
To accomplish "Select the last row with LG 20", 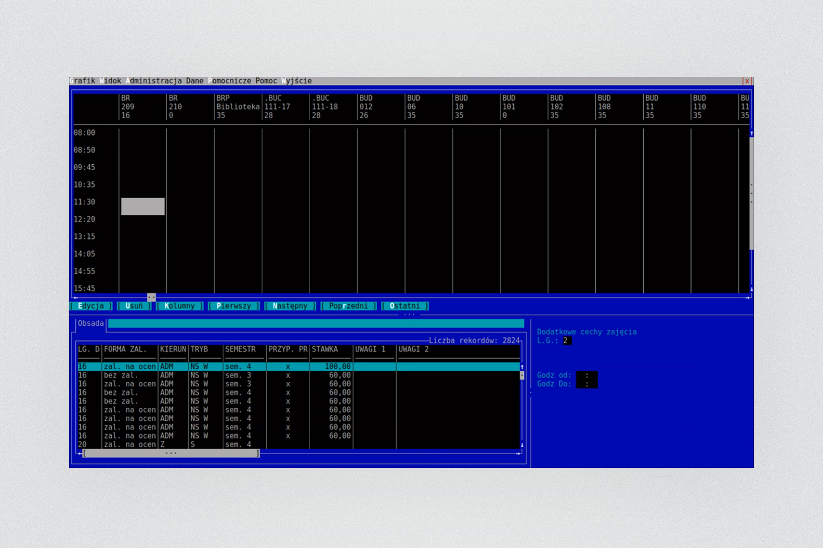I will pos(299,444).
